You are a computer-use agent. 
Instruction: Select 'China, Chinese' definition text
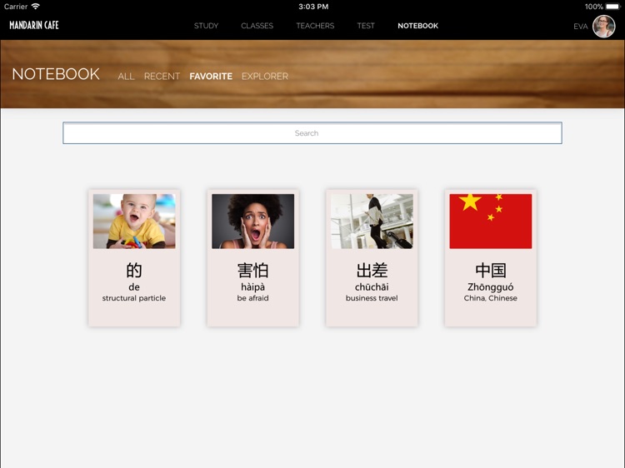(491, 298)
